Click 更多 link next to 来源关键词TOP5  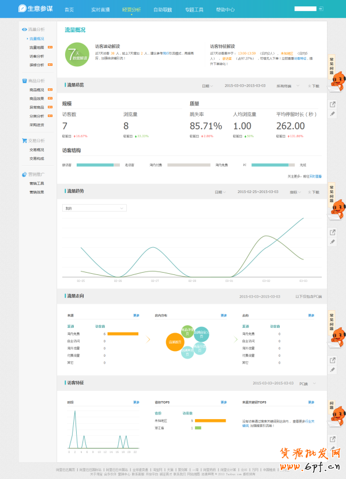point(311,402)
